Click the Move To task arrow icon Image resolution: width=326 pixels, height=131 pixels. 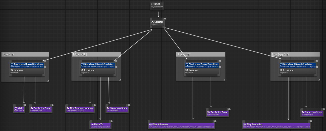tap(92, 124)
